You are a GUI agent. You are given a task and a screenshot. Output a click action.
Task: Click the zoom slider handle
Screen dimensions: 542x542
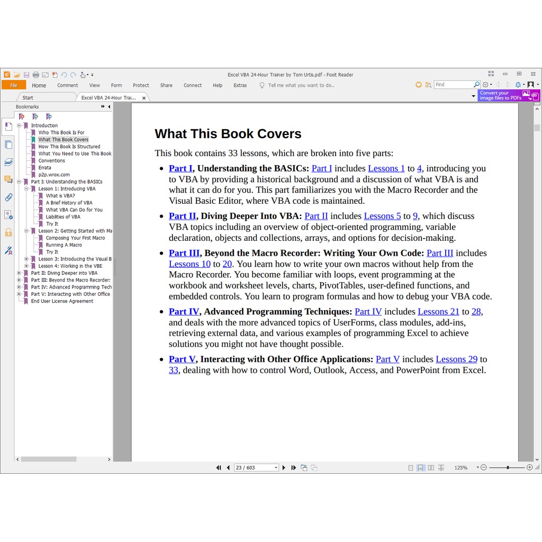tap(508, 468)
